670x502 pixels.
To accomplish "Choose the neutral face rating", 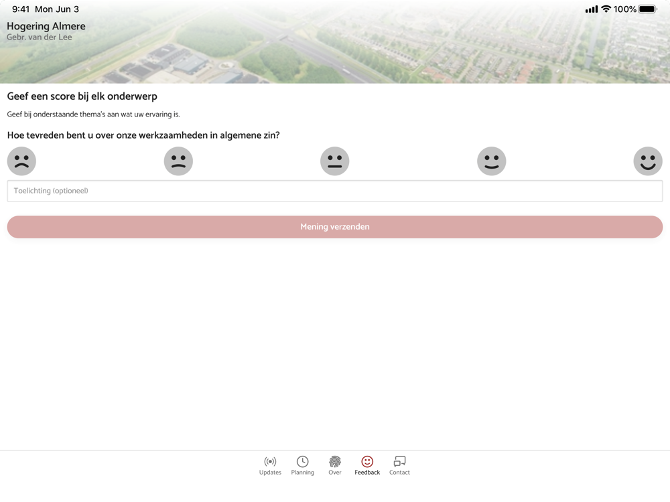I will (x=335, y=161).
